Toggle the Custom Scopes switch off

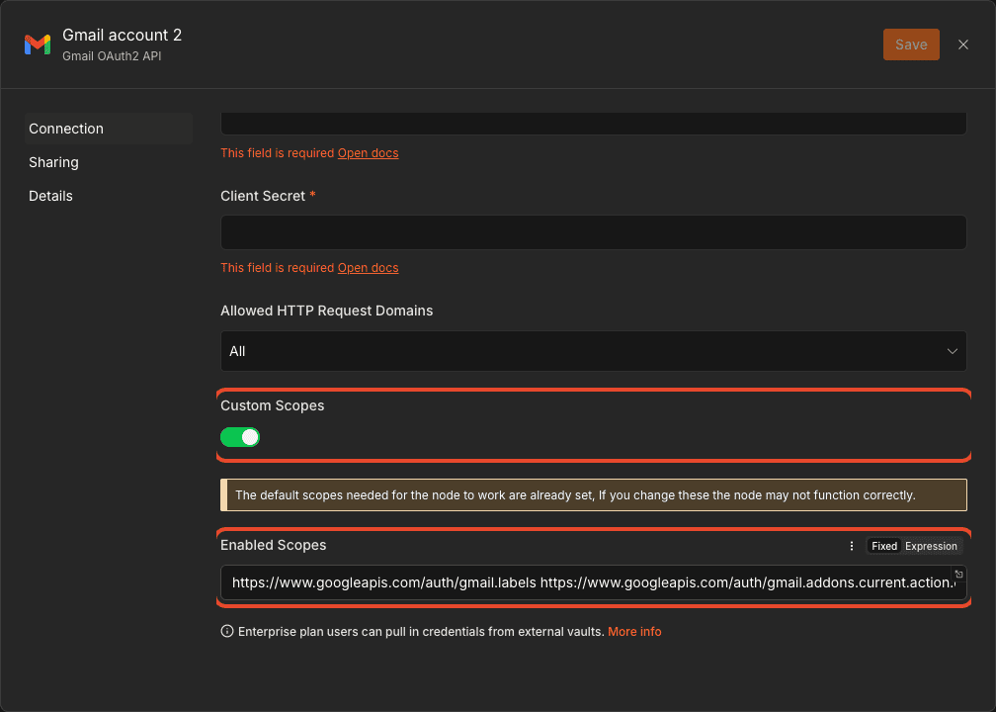tap(240, 437)
